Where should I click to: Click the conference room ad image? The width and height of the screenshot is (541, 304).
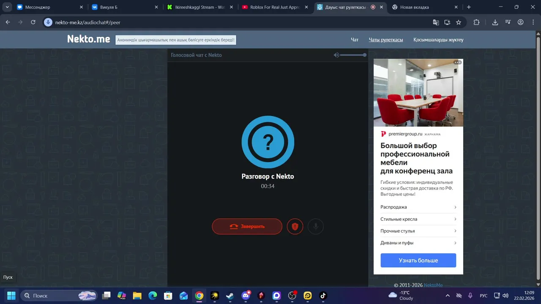click(418, 92)
